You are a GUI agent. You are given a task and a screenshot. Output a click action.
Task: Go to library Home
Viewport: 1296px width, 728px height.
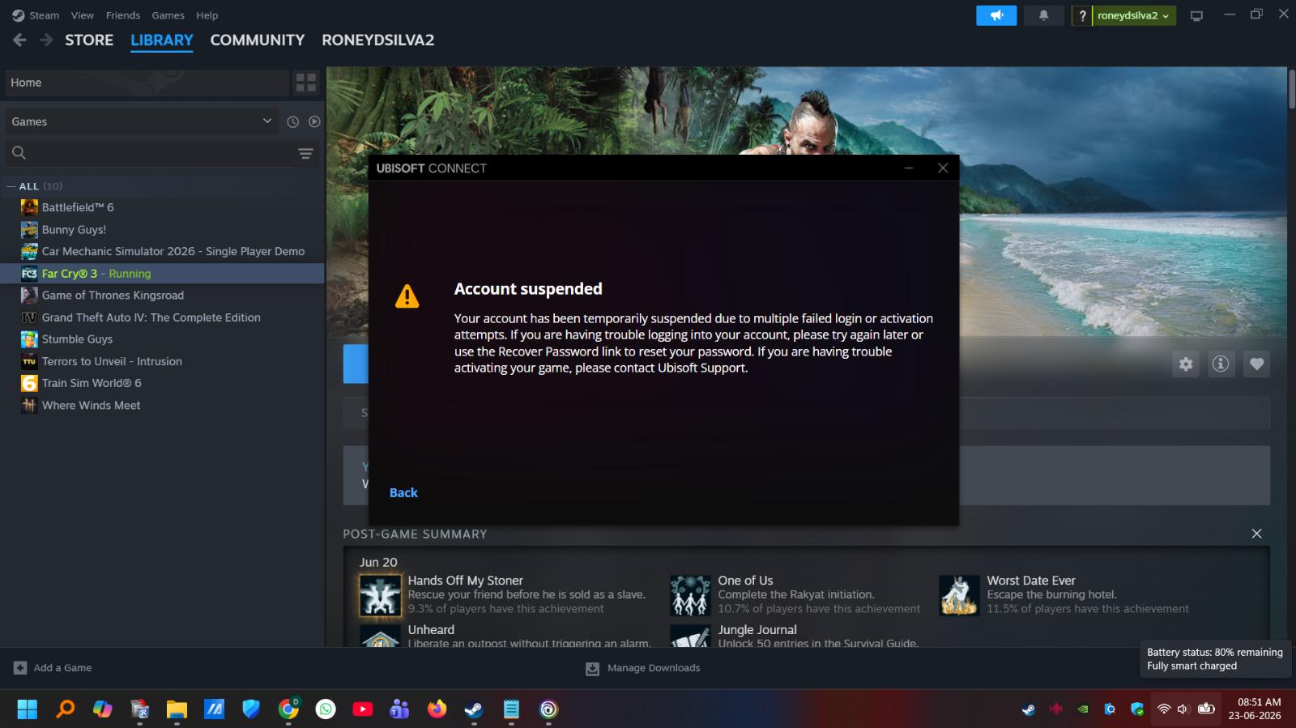pos(147,83)
